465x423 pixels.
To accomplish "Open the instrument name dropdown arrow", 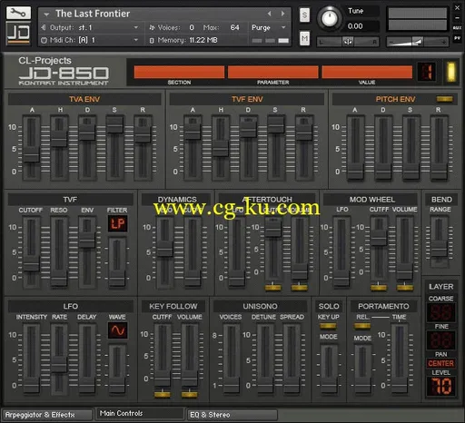I will tap(46, 15).
